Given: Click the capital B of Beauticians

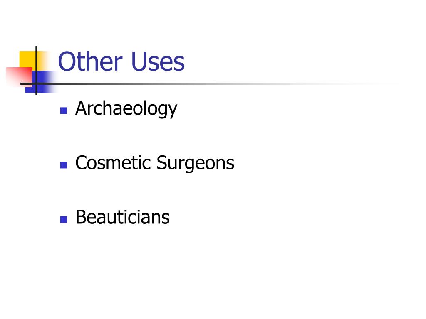Looking at the screenshot, I should (81, 217).
